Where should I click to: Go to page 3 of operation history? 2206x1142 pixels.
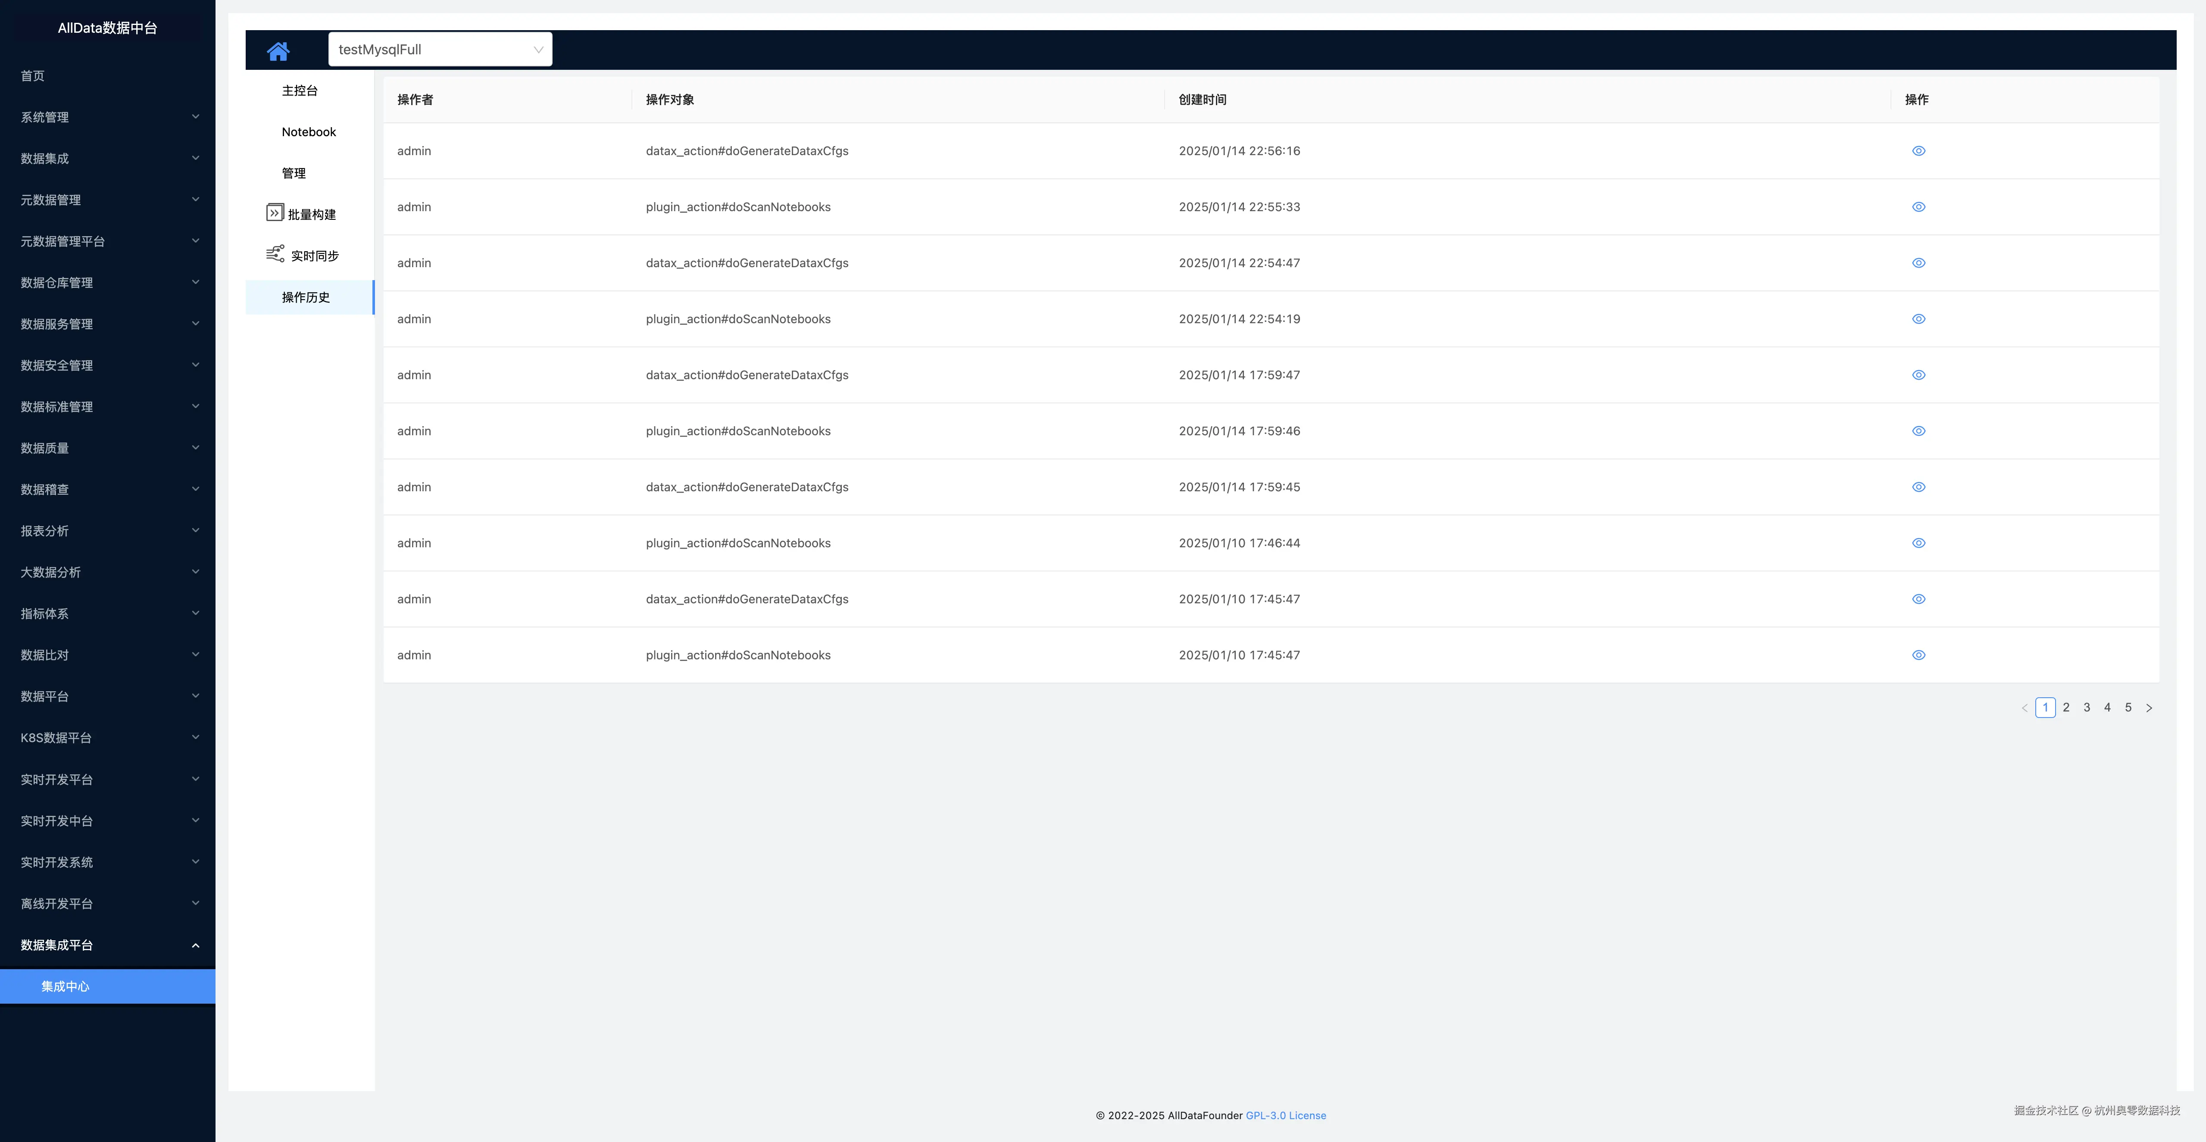pyautogui.click(x=2087, y=708)
